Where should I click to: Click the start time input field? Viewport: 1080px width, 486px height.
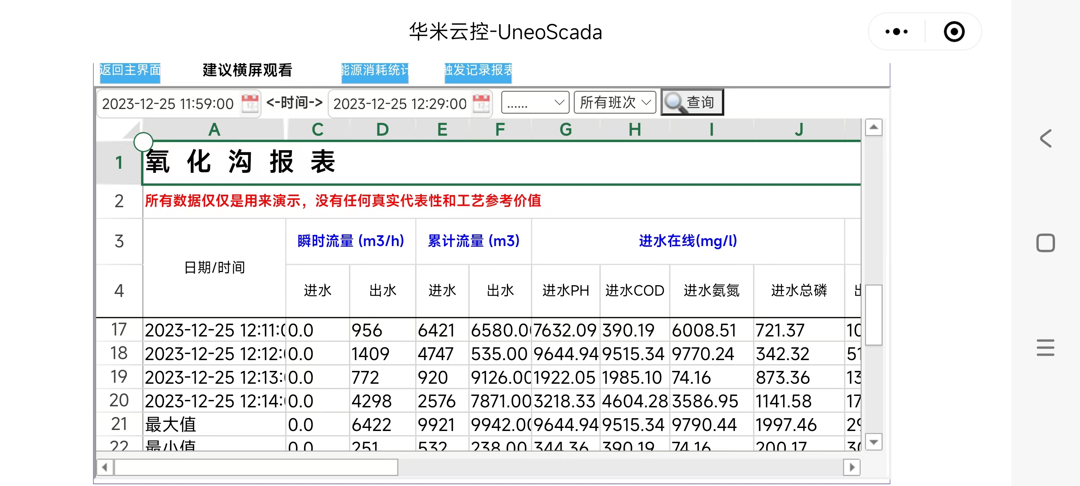(x=168, y=104)
